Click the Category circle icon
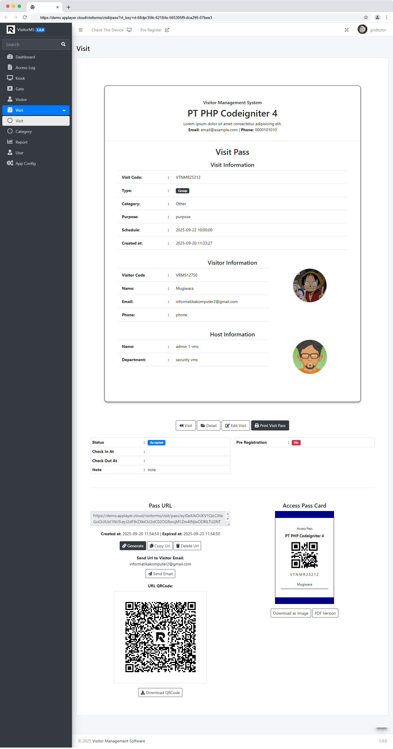This screenshot has width=393, height=749. click(x=10, y=131)
